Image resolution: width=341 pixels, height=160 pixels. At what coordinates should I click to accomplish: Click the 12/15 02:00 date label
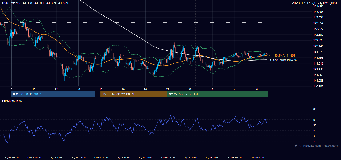[x=212, y=158]
